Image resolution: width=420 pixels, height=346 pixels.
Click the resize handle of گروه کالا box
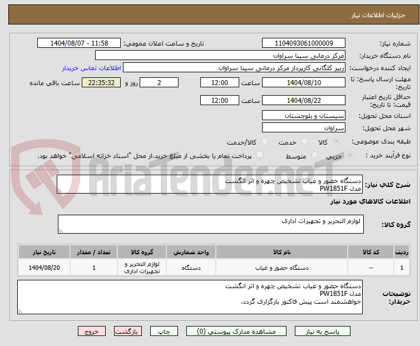click(61, 231)
